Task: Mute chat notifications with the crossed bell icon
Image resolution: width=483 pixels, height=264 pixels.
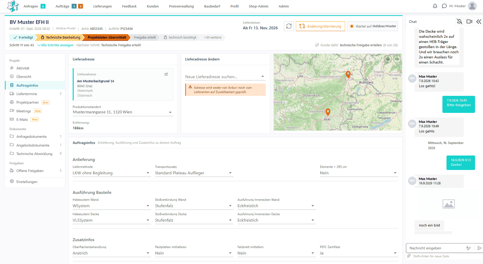Action: click(x=459, y=21)
